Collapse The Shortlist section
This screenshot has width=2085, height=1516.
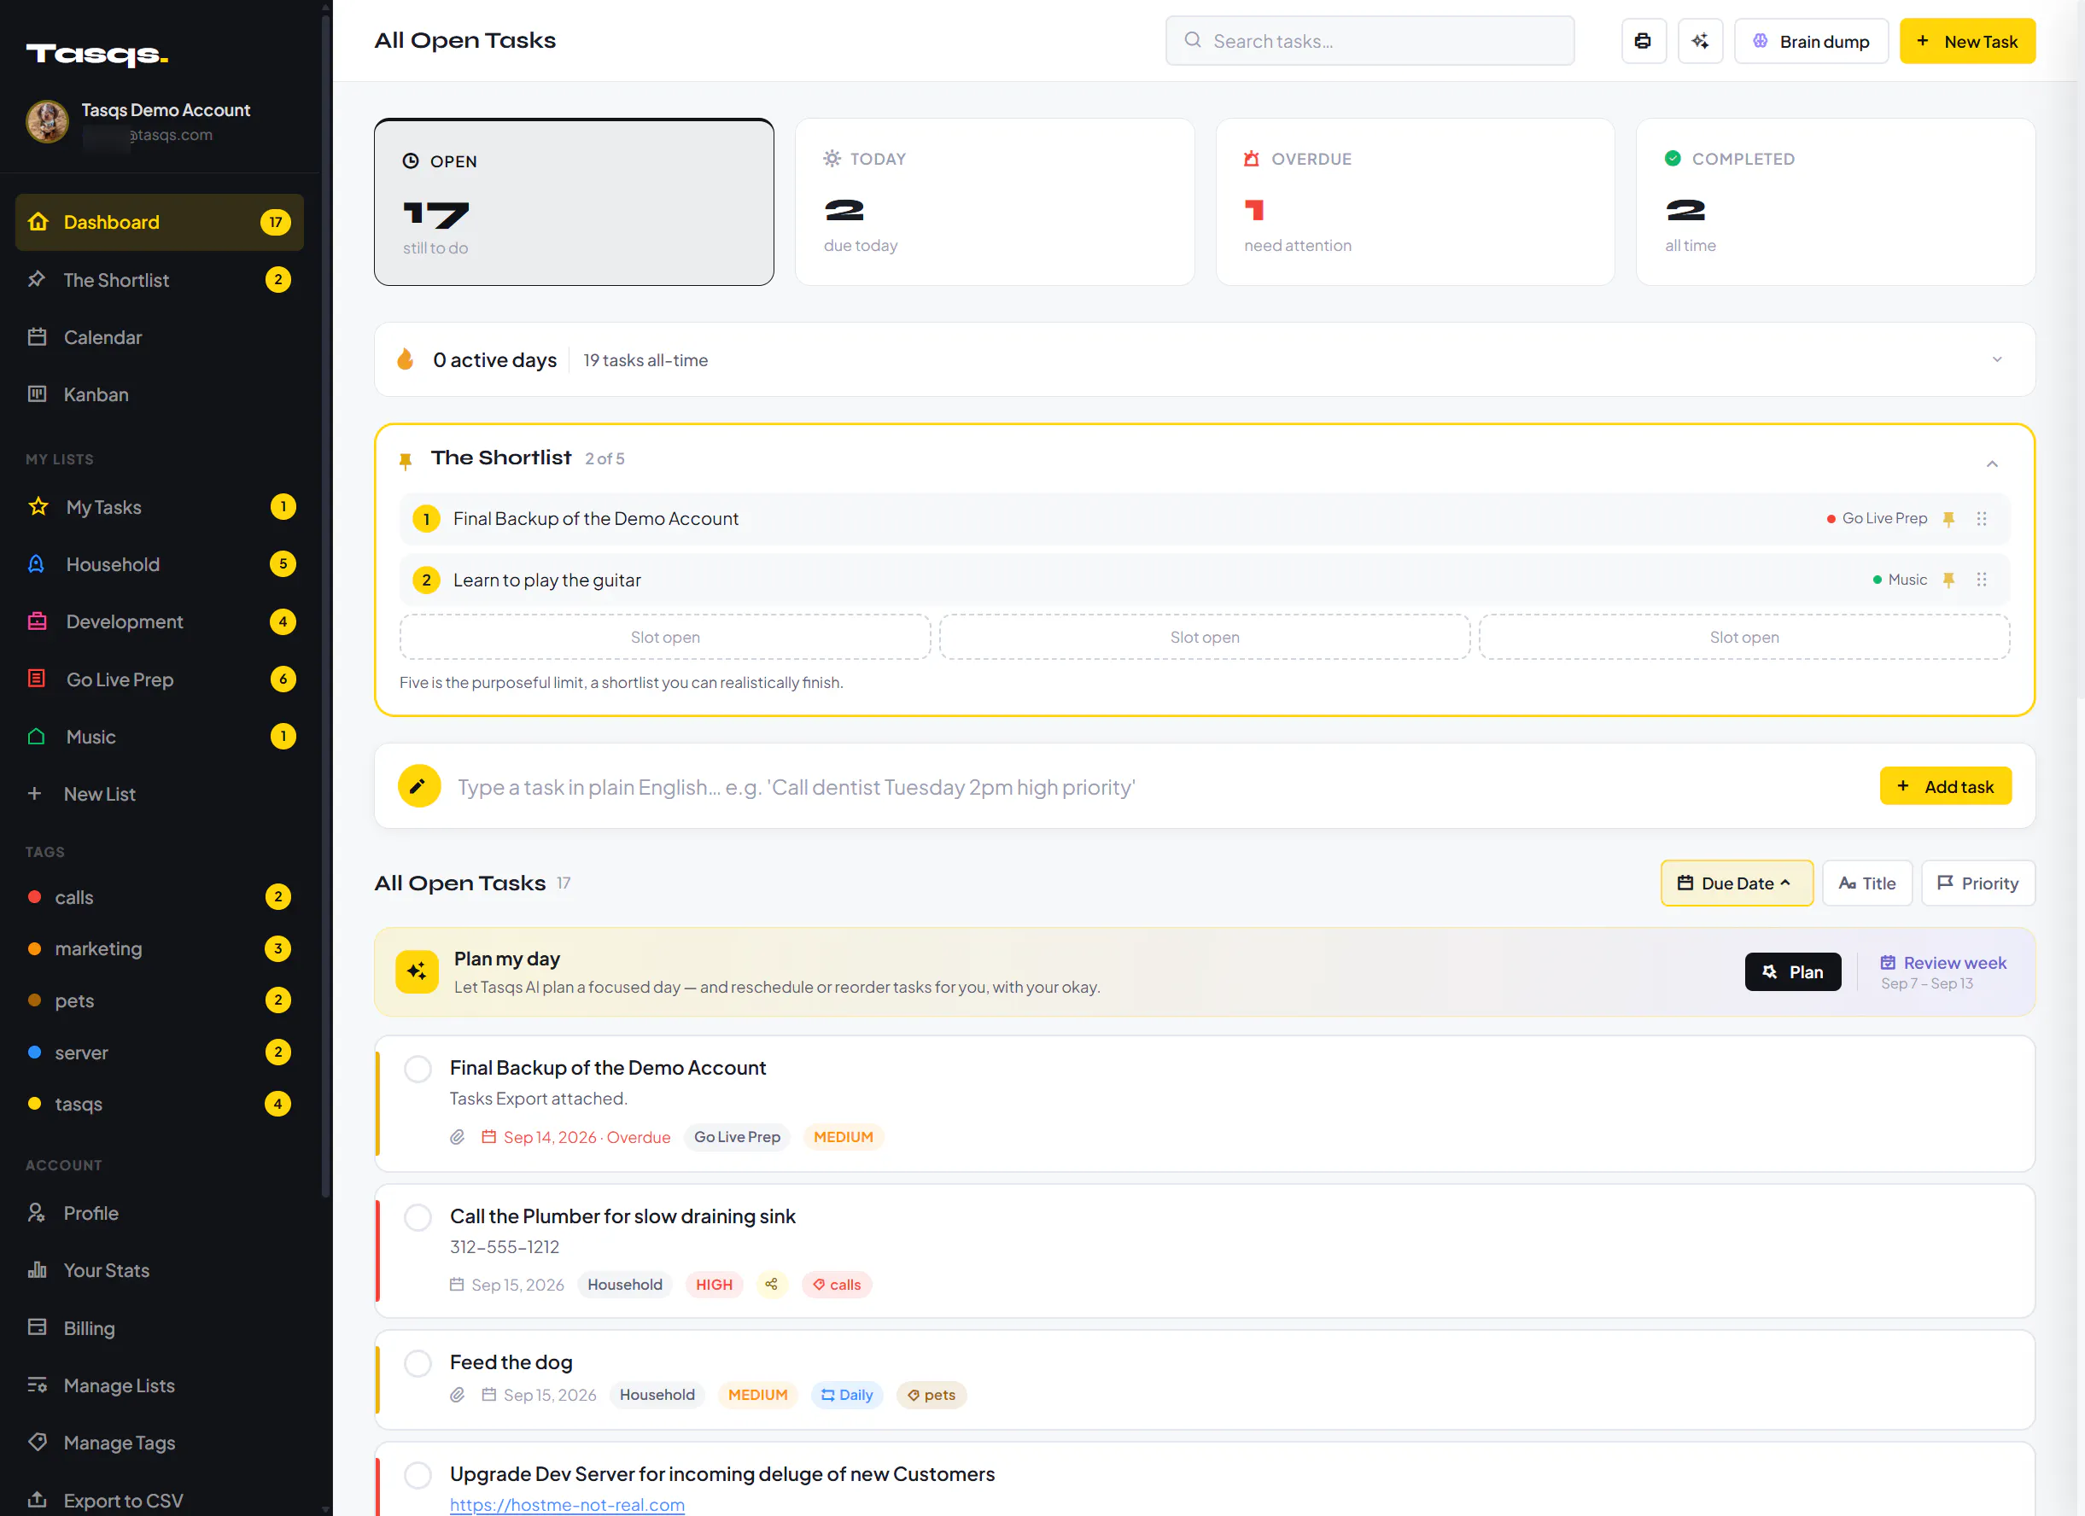click(1992, 464)
